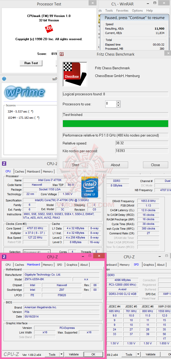The image size is (171, 359).
Task: Click the Core Speed value 4707.03 MHz
Action: click(35, 228)
